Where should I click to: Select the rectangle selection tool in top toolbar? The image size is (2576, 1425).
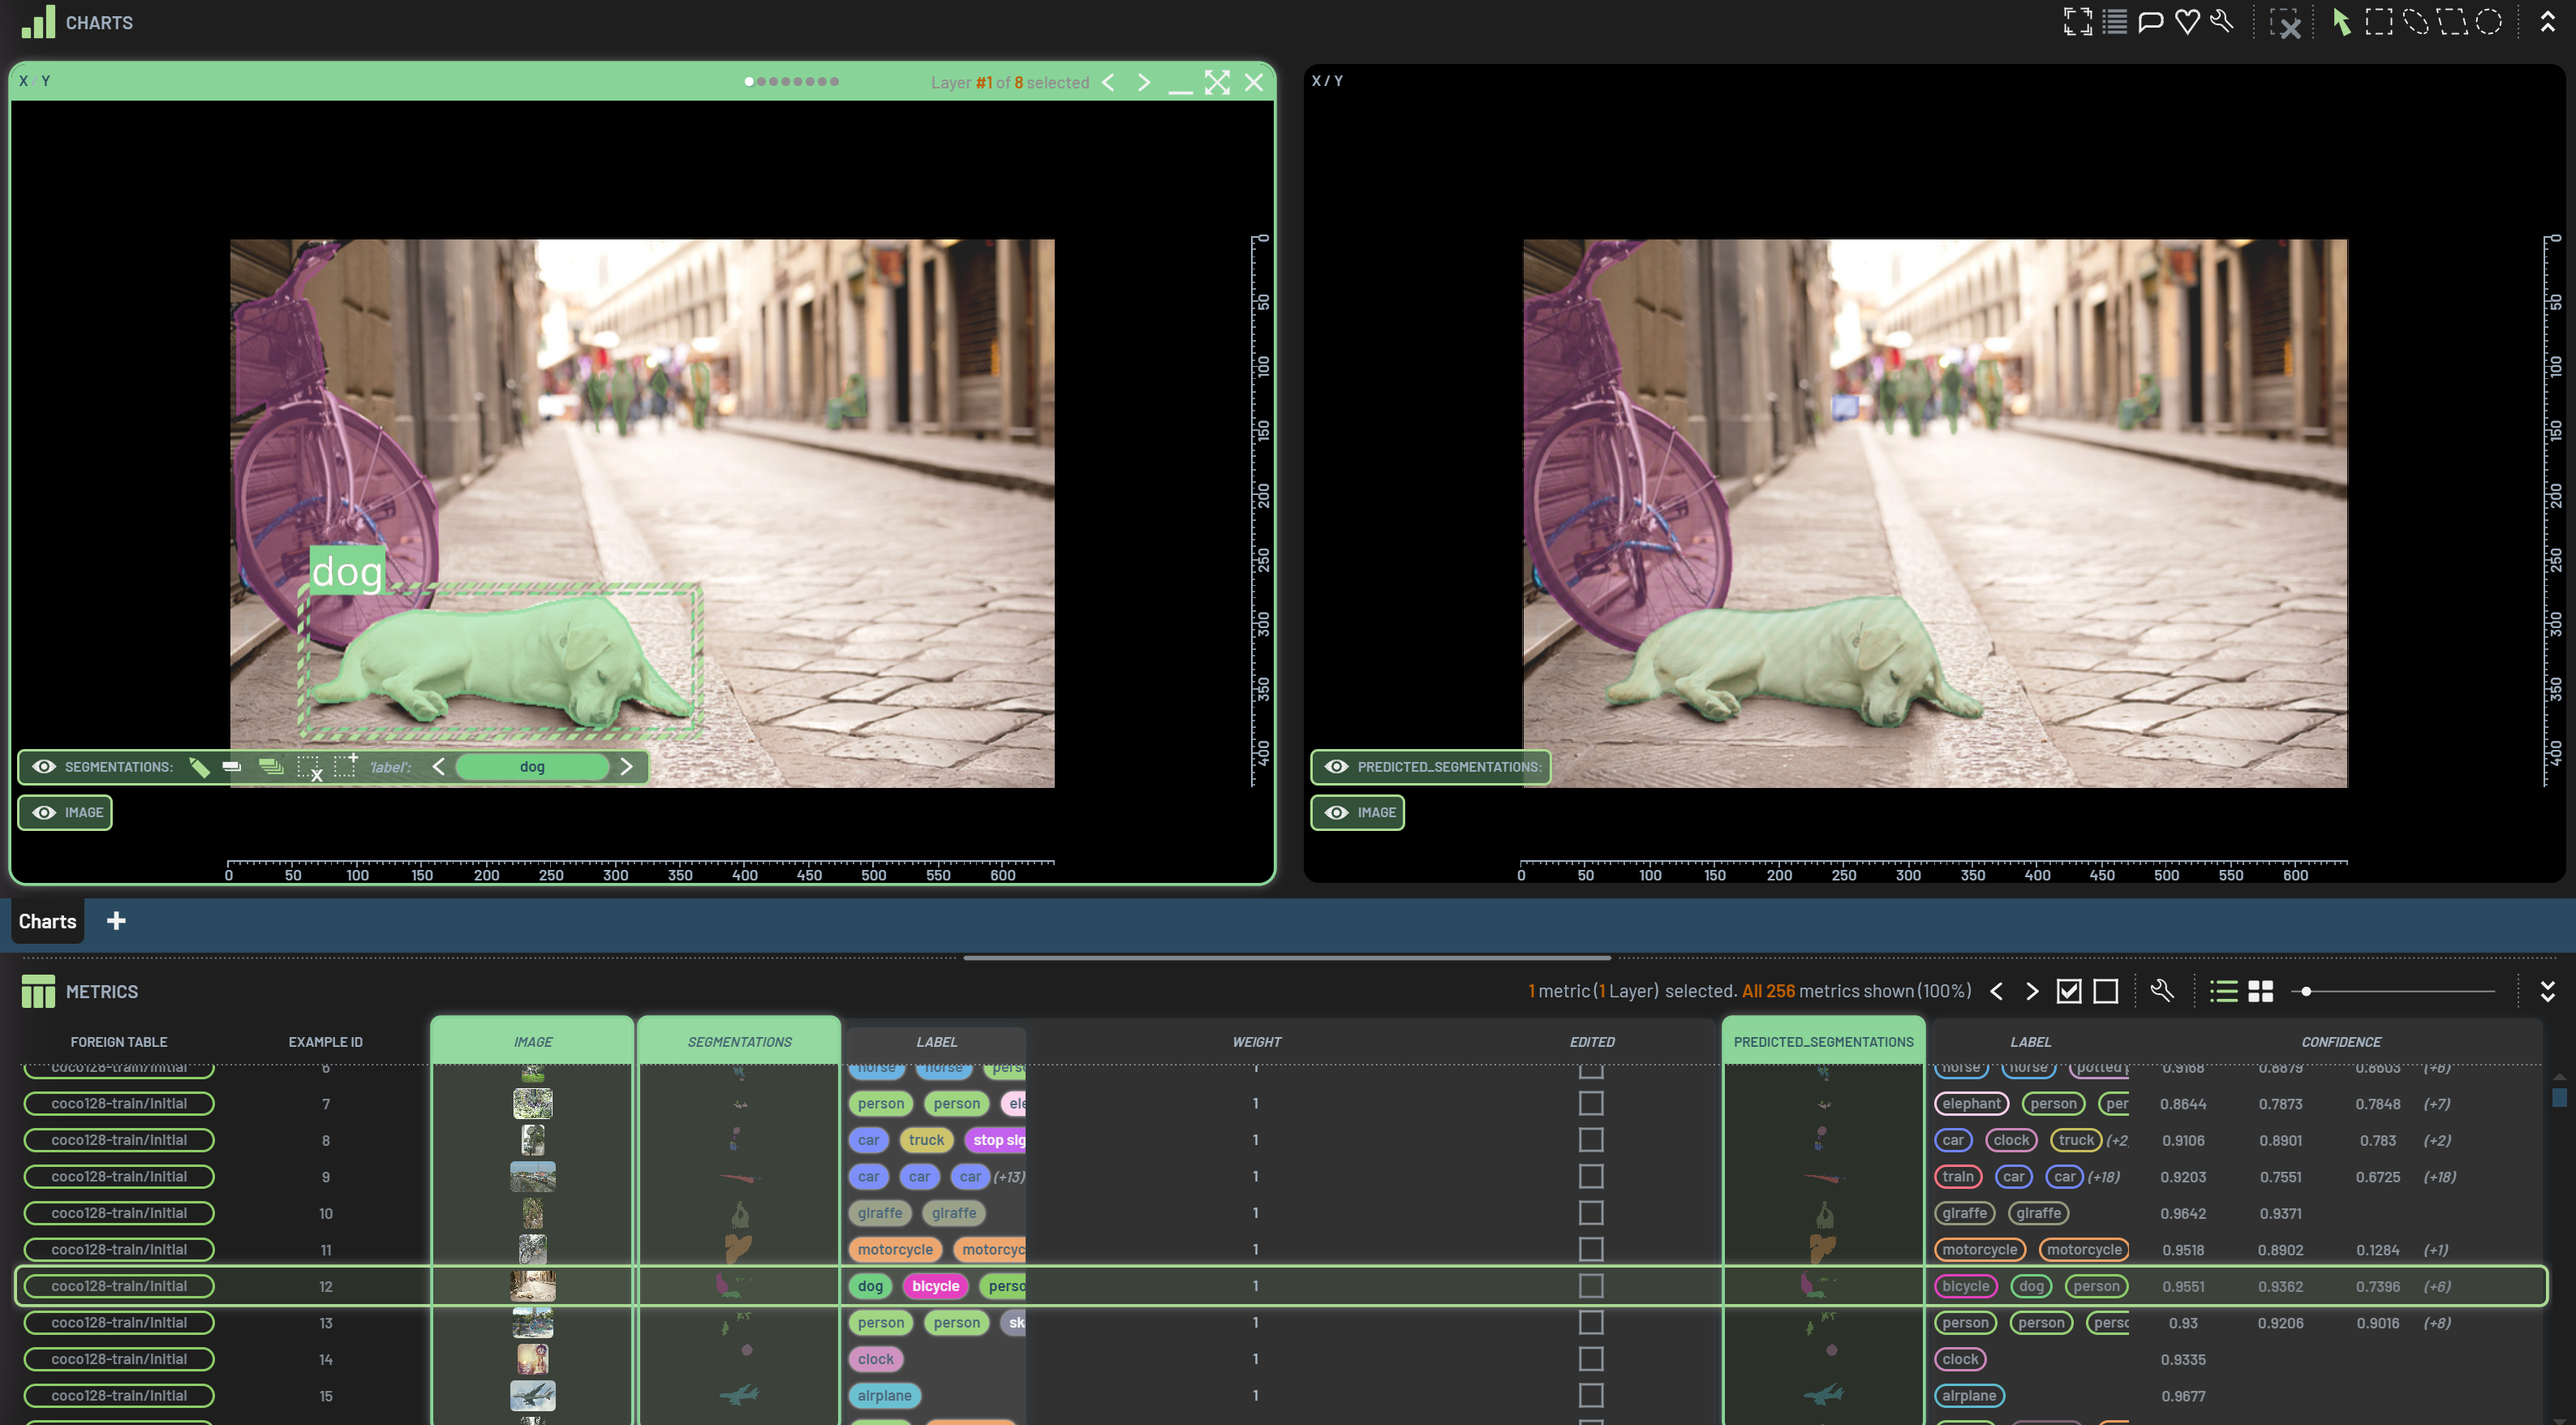[x=2379, y=22]
